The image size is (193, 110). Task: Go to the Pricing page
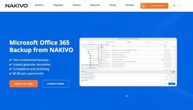[x=112, y=5]
